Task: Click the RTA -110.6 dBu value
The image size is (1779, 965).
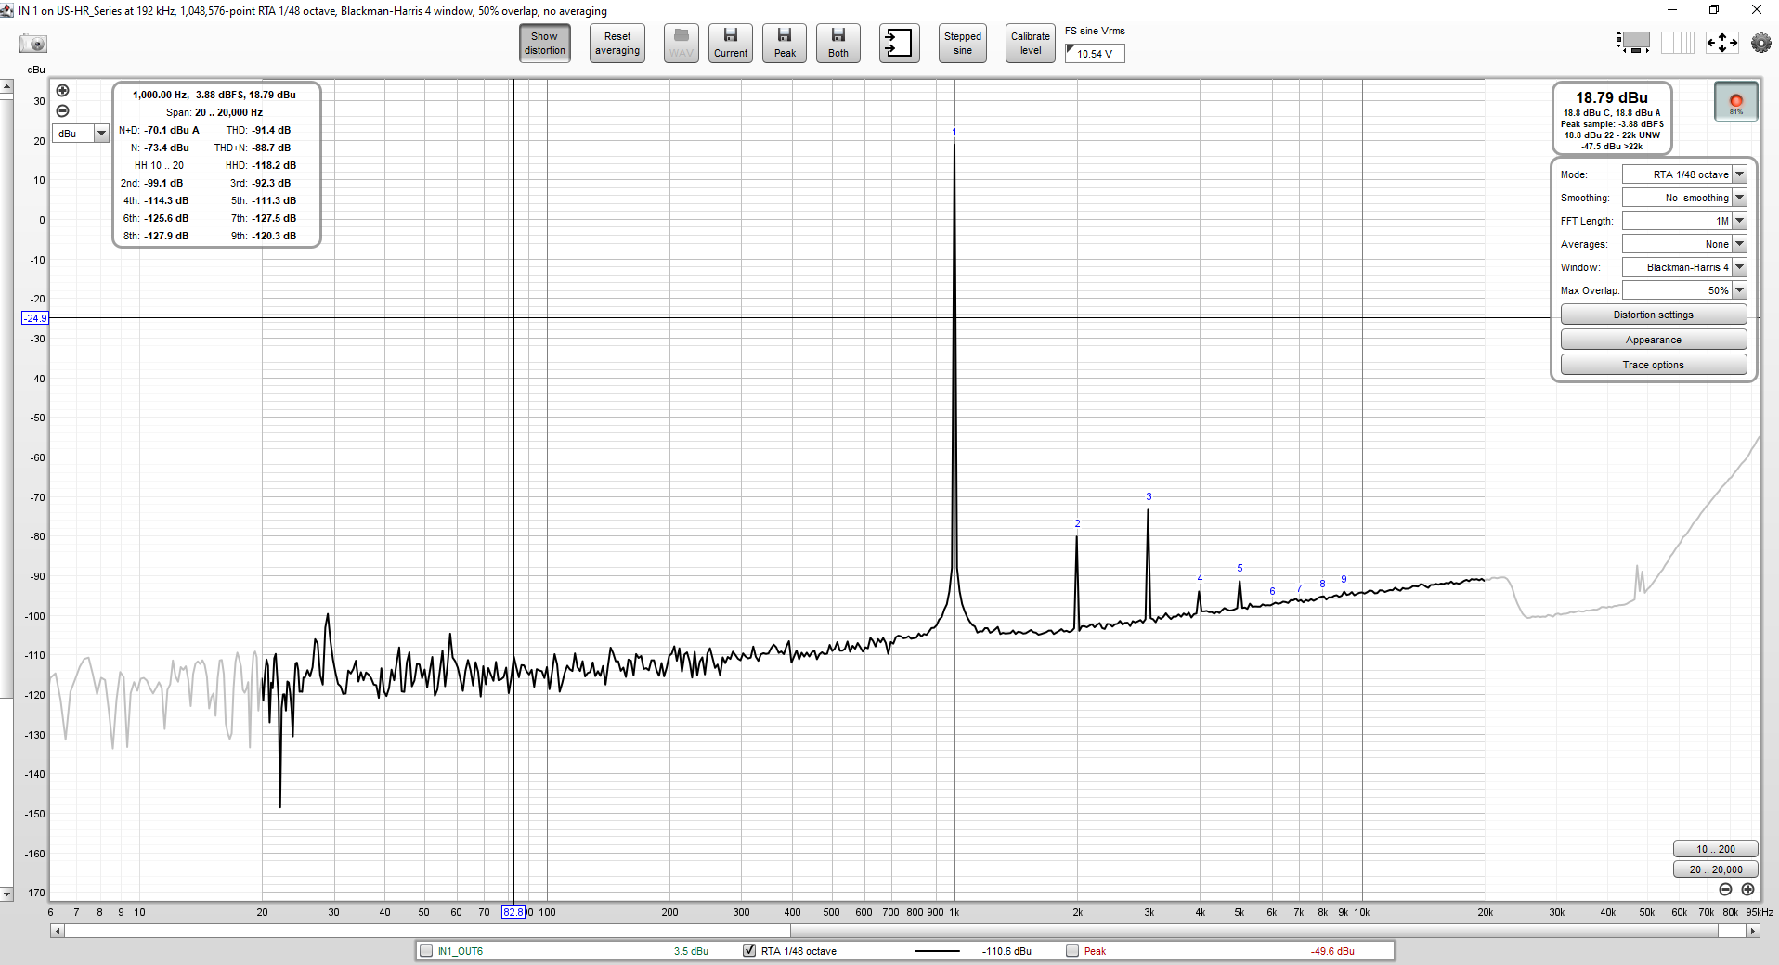Action: [x=1006, y=951]
